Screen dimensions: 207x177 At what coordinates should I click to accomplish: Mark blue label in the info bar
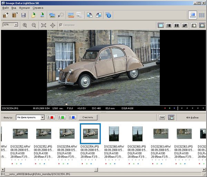(174, 108)
